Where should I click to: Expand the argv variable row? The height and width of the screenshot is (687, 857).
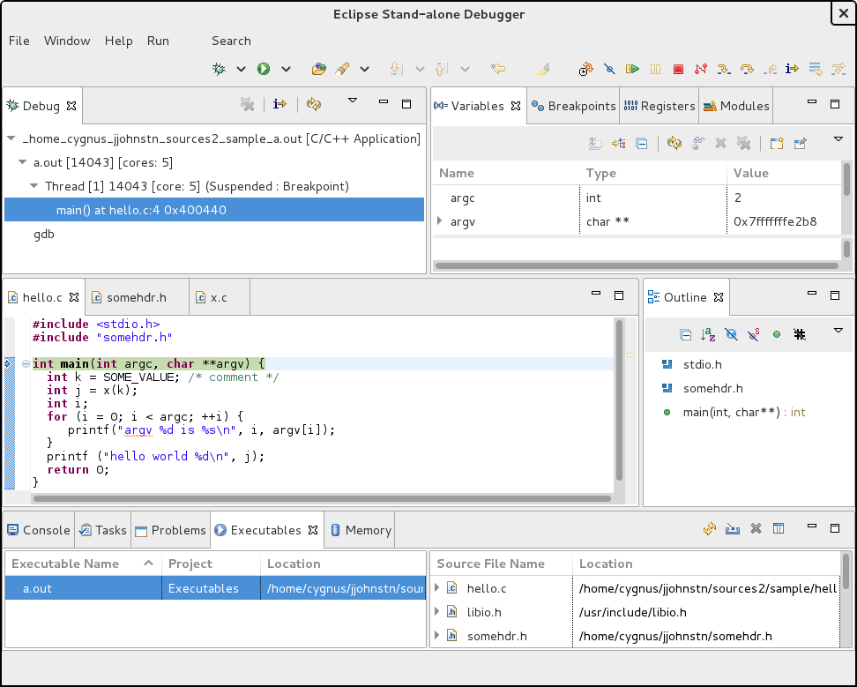coord(439,221)
